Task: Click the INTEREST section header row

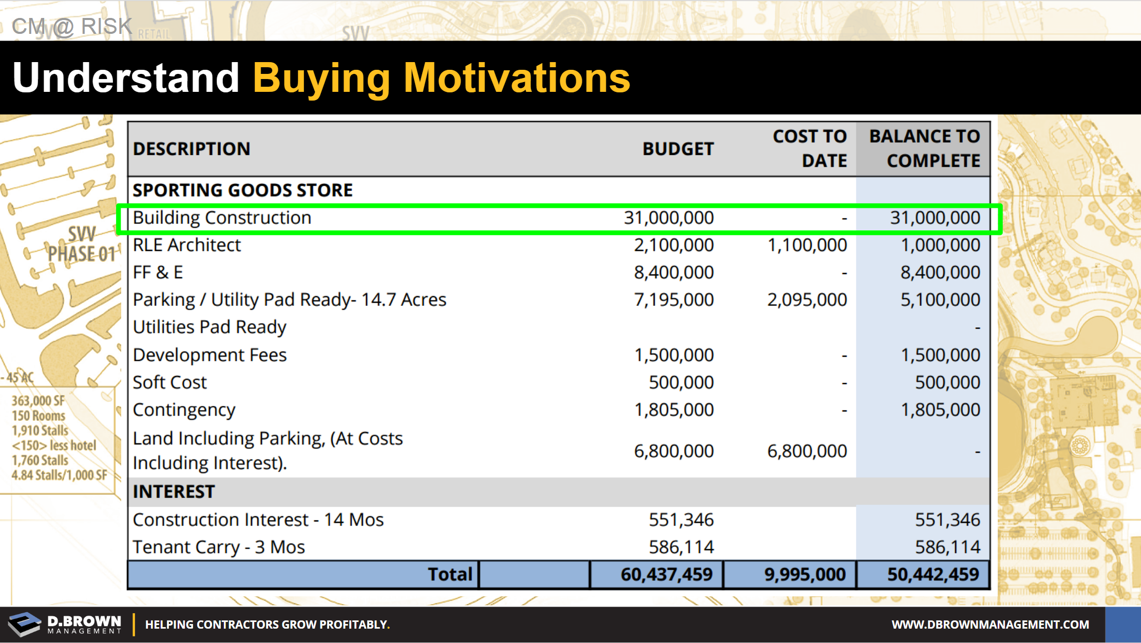Action: (x=174, y=492)
